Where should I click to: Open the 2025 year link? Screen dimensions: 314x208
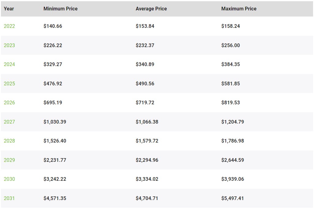[9, 84]
